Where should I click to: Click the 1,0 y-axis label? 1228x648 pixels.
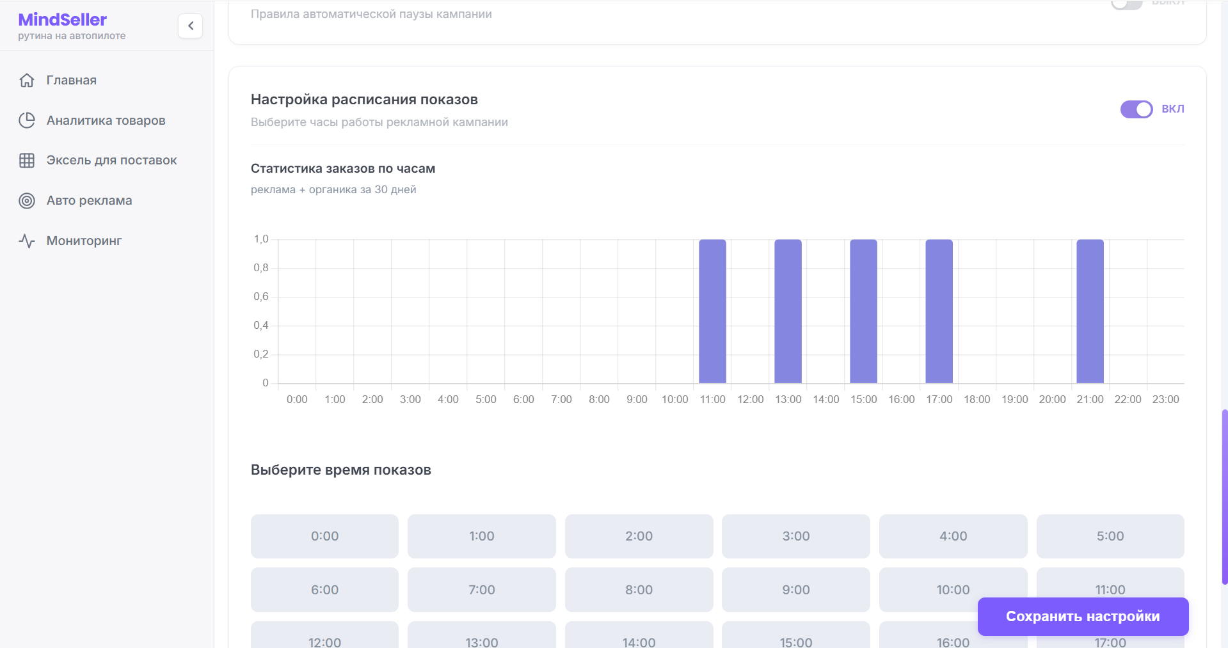261,239
